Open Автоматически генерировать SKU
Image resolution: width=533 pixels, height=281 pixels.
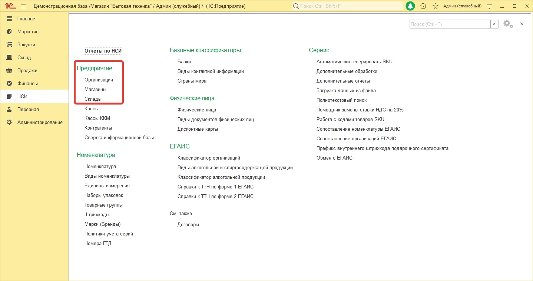(x=354, y=62)
